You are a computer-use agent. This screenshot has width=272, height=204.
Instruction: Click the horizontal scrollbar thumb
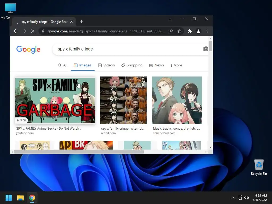coord(79,152)
